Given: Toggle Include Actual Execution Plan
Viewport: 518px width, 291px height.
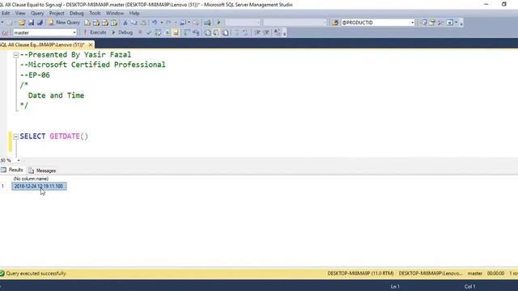Looking at the screenshot, I should pyautogui.click(x=187, y=32).
